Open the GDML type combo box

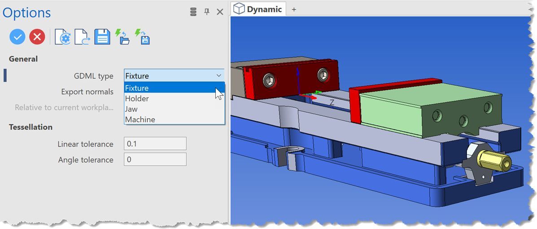[174, 76]
